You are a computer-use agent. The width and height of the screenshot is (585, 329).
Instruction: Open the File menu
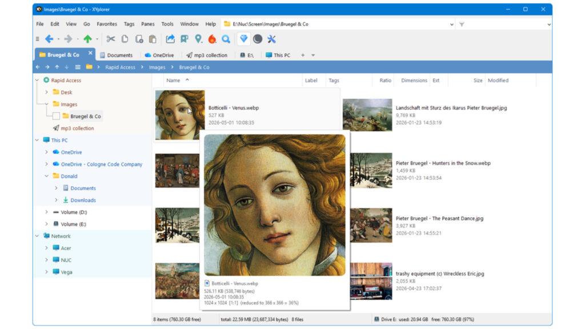pyautogui.click(x=40, y=24)
